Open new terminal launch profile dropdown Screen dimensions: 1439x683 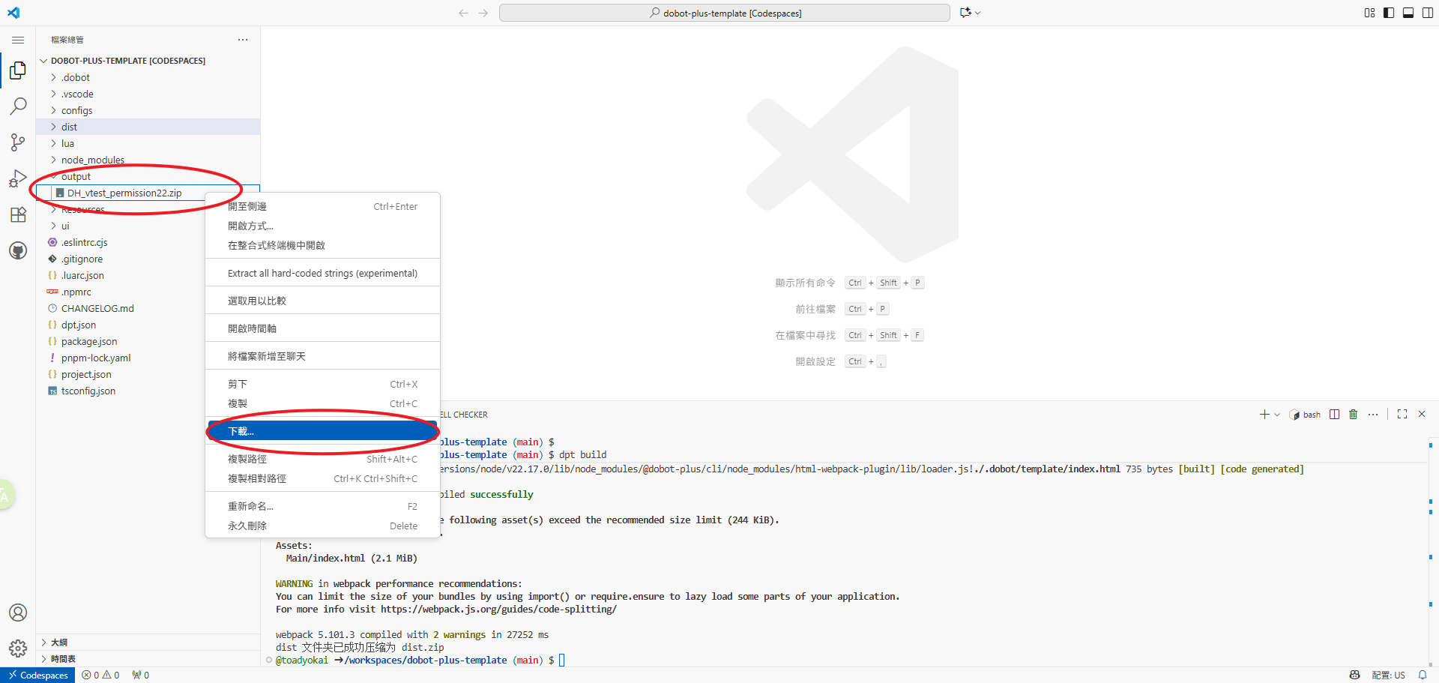click(x=1277, y=415)
